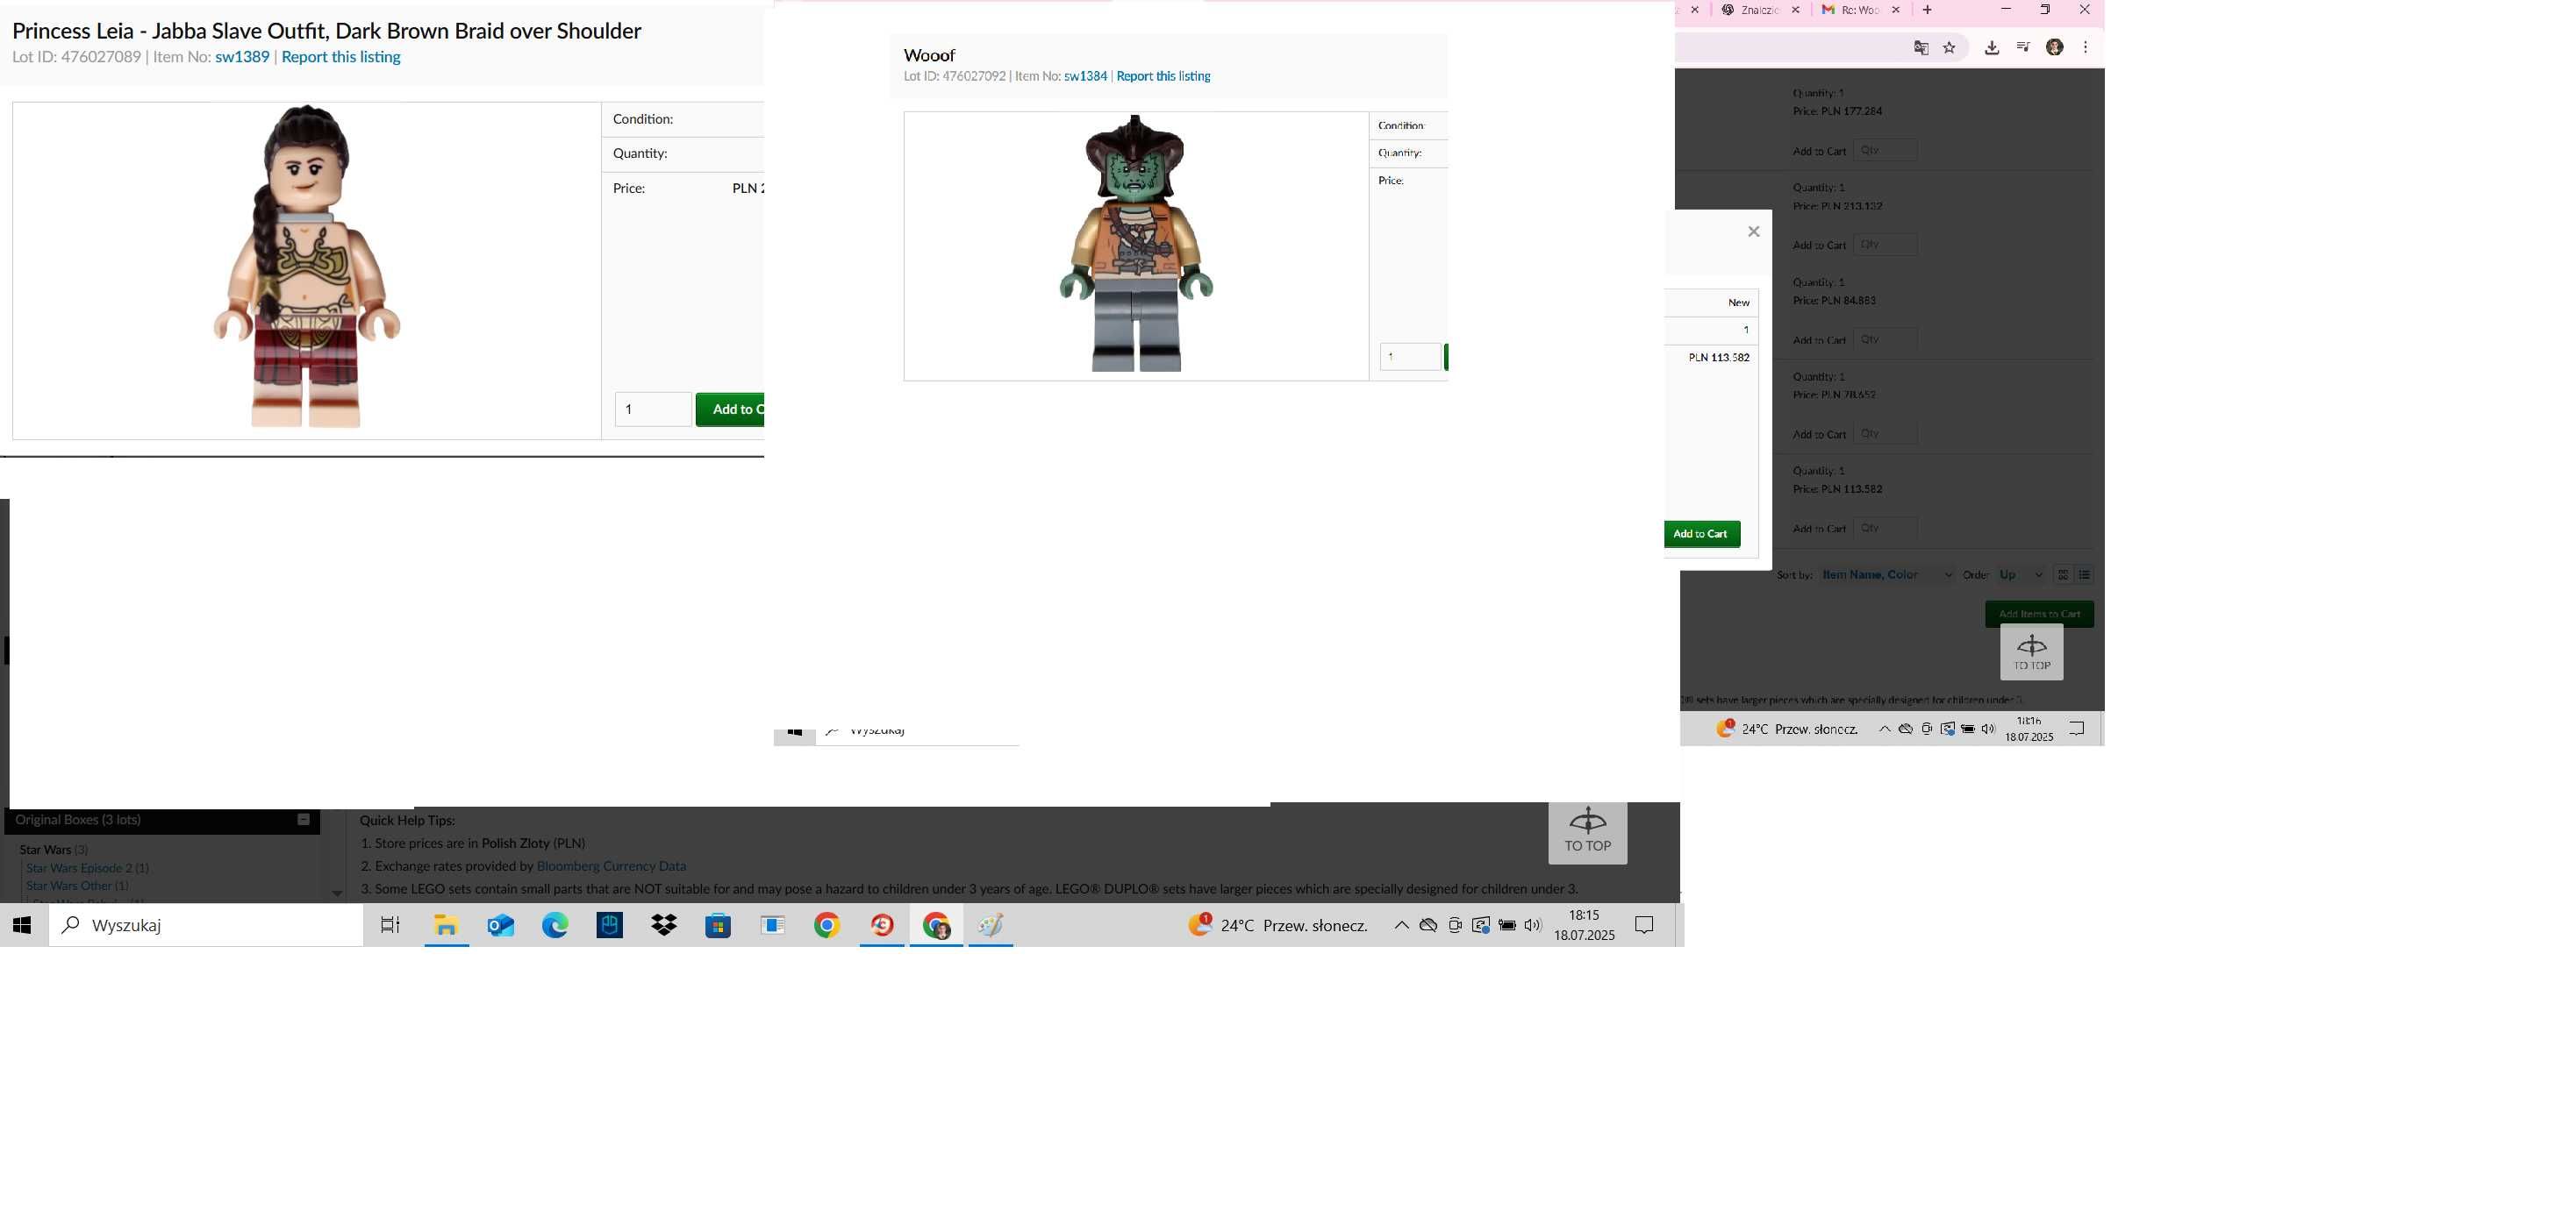Open the Chrome downloads icon

coord(1992,47)
